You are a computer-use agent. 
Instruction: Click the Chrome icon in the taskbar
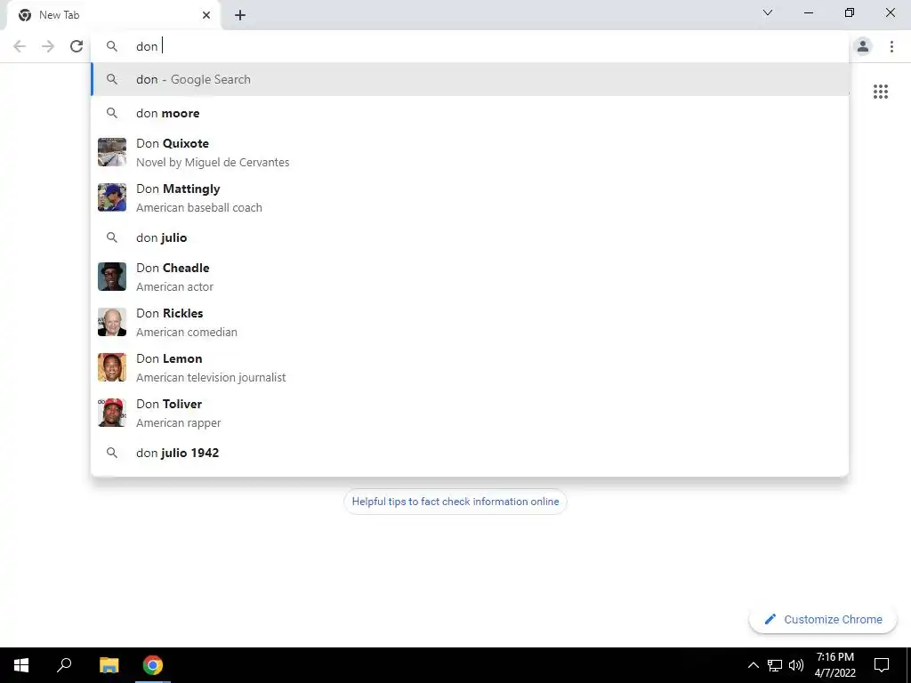click(x=153, y=665)
